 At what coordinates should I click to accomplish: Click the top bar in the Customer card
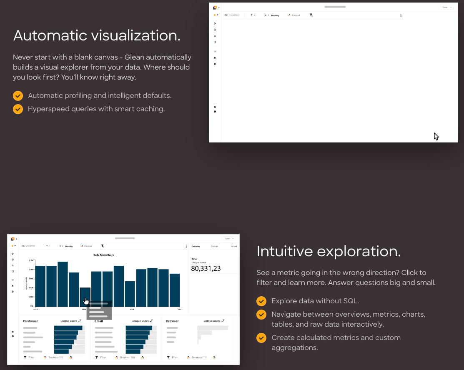coord(68,327)
